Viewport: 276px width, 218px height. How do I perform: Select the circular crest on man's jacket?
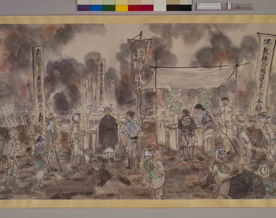(x=186, y=121)
